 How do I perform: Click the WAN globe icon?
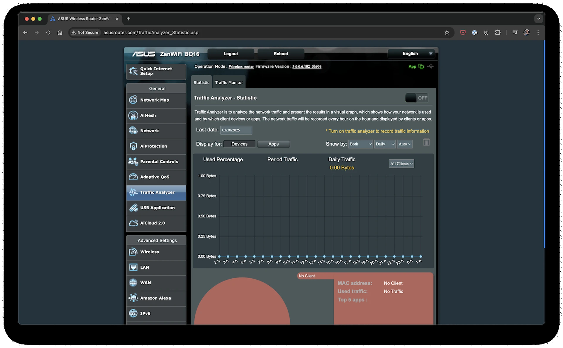click(133, 283)
